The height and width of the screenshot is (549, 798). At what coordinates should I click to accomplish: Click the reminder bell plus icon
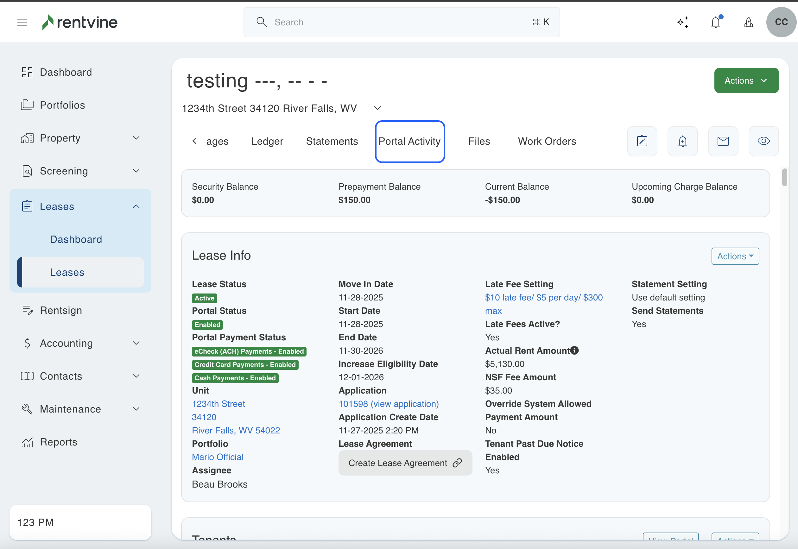682,141
